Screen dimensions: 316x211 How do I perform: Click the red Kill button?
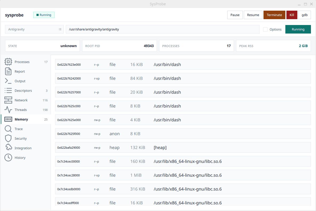tap(292, 15)
